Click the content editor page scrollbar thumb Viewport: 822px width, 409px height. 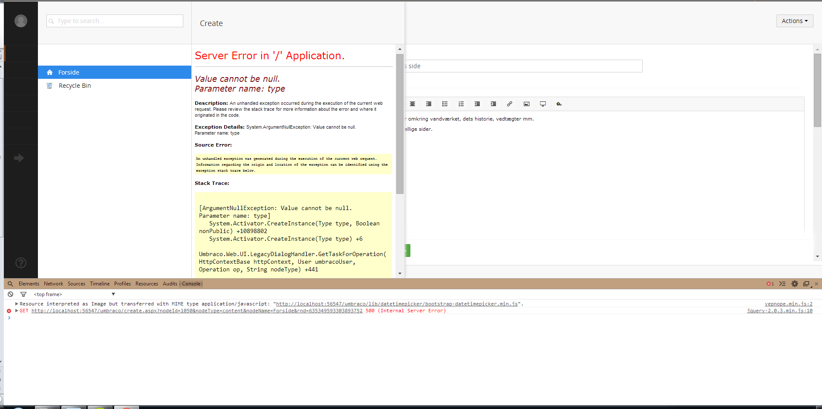pos(817,90)
